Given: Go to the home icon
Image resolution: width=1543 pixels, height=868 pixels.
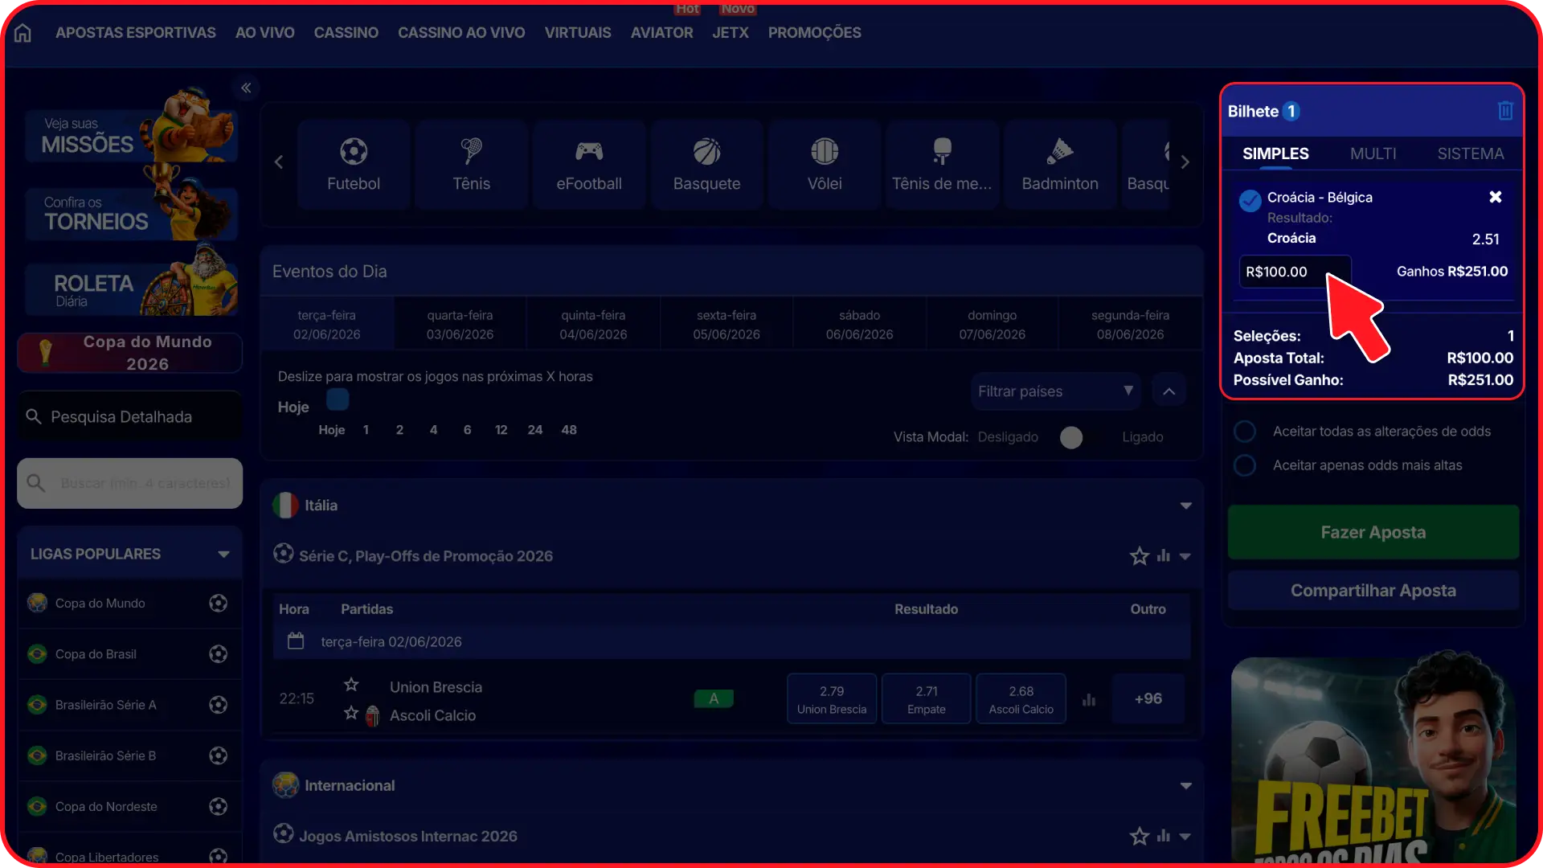Looking at the screenshot, I should point(23,33).
